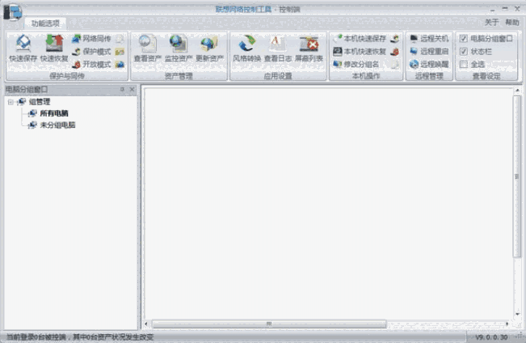Toggle 电脑分组窗口 checkbox
This screenshot has height=343, width=526.
point(464,39)
